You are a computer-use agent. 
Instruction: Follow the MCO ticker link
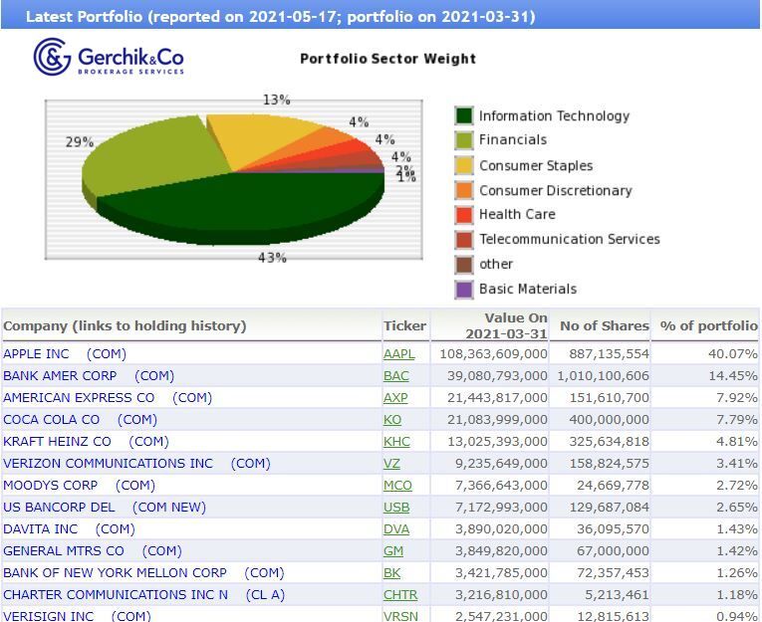click(x=397, y=486)
